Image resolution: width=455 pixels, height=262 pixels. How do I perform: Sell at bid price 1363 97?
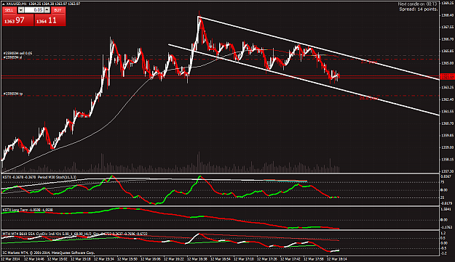click(17, 20)
